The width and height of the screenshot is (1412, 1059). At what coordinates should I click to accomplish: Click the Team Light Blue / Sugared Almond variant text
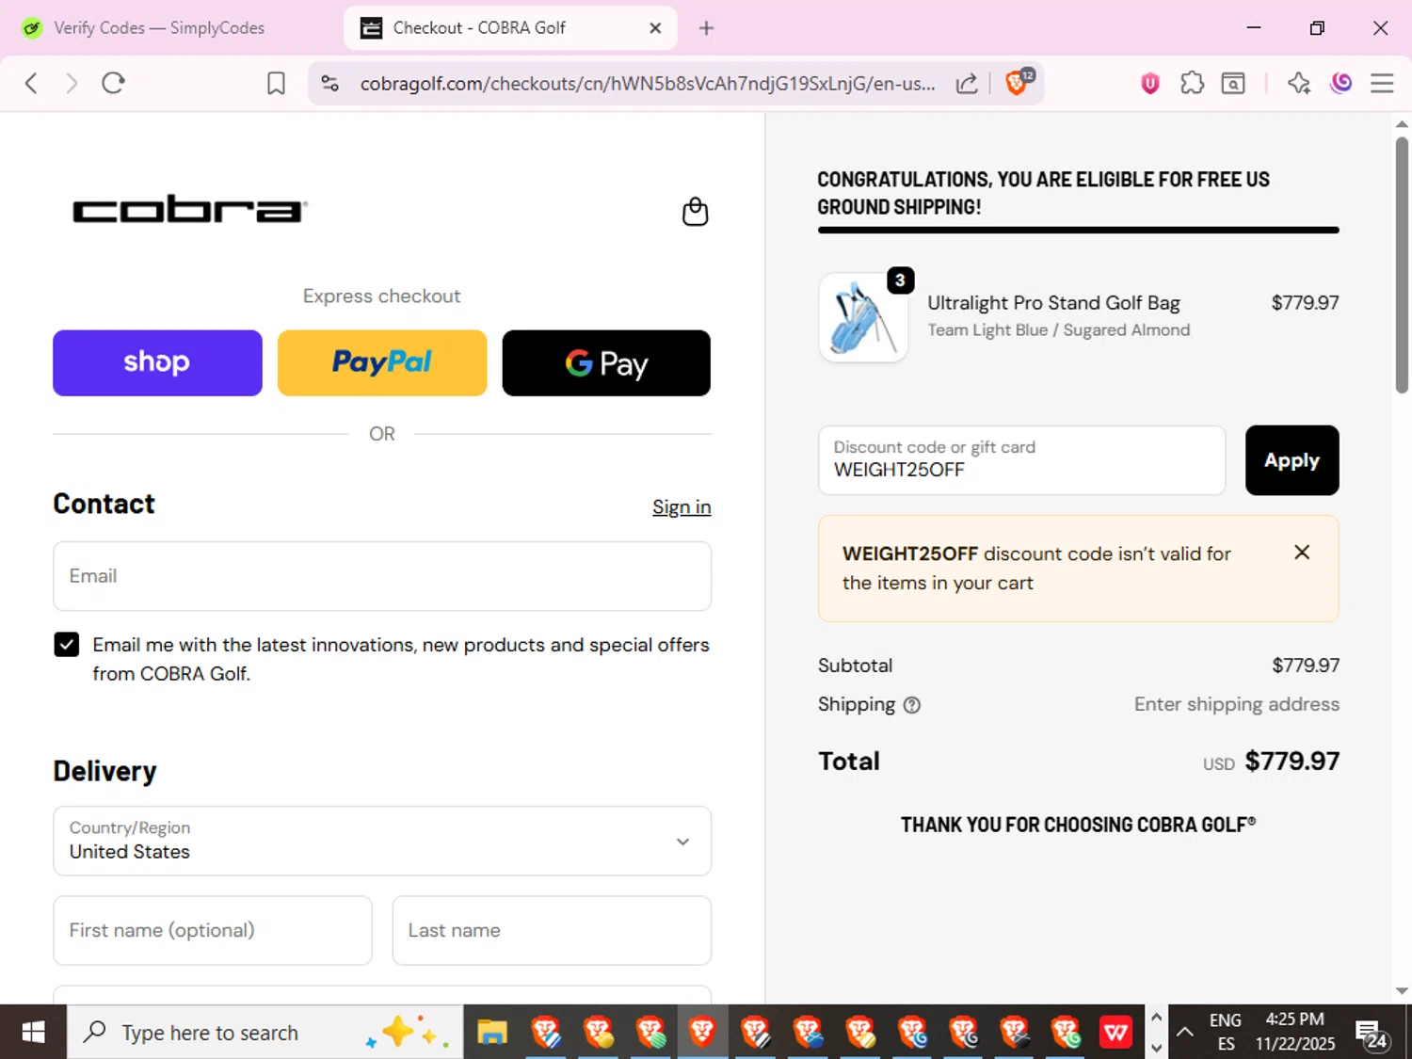[x=1058, y=330]
